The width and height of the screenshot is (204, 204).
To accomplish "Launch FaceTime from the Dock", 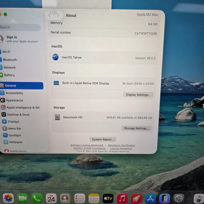I will 23,199.
